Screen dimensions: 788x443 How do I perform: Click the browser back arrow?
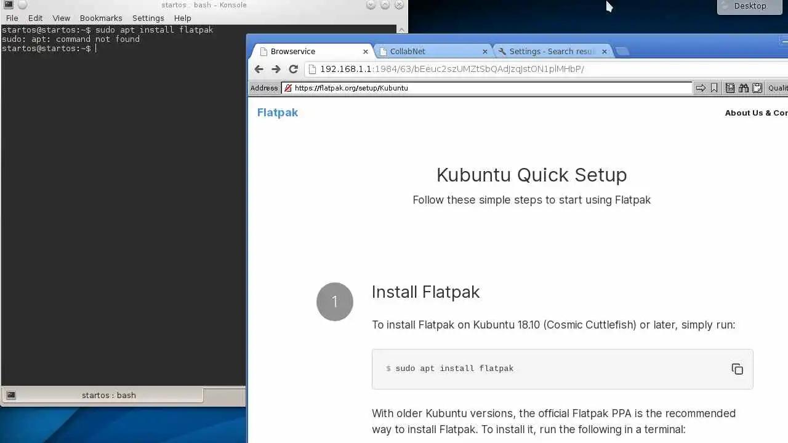pos(259,69)
